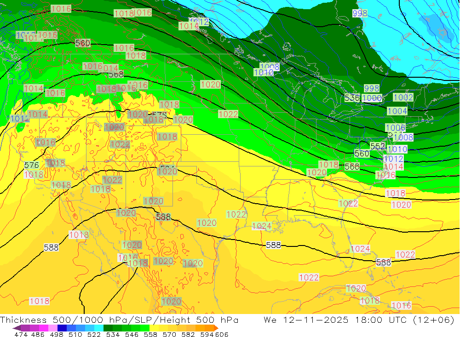
Task: Click the legend value 582
Action: pos(188,335)
